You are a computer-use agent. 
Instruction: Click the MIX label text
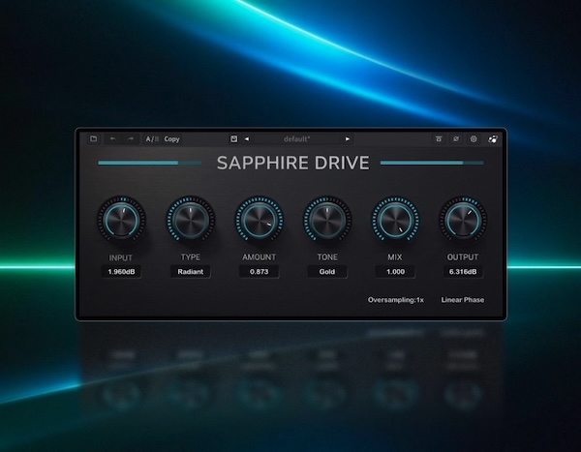pyautogui.click(x=395, y=257)
